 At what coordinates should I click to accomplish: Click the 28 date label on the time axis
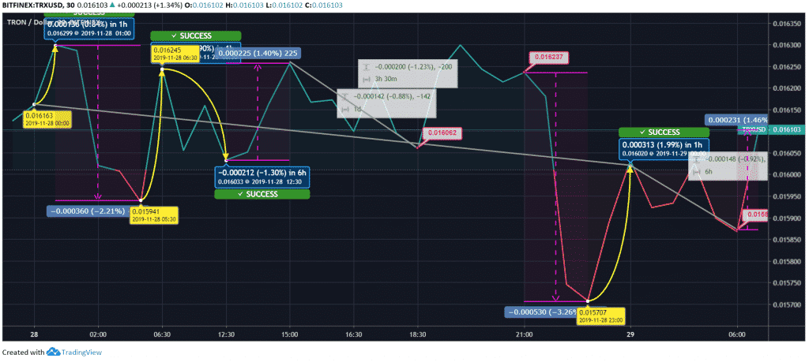pos(34,334)
